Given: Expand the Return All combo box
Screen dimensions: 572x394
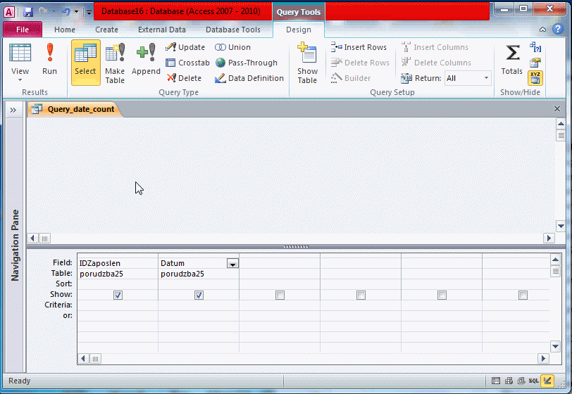Looking at the screenshot, I should pyautogui.click(x=486, y=78).
